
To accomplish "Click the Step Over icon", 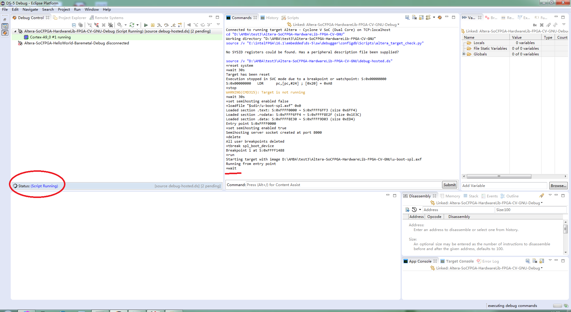I will 166,25.
